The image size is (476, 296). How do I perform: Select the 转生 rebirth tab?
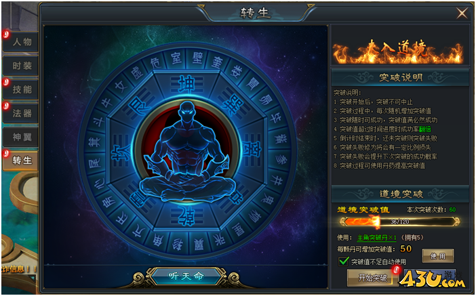point(20,161)
